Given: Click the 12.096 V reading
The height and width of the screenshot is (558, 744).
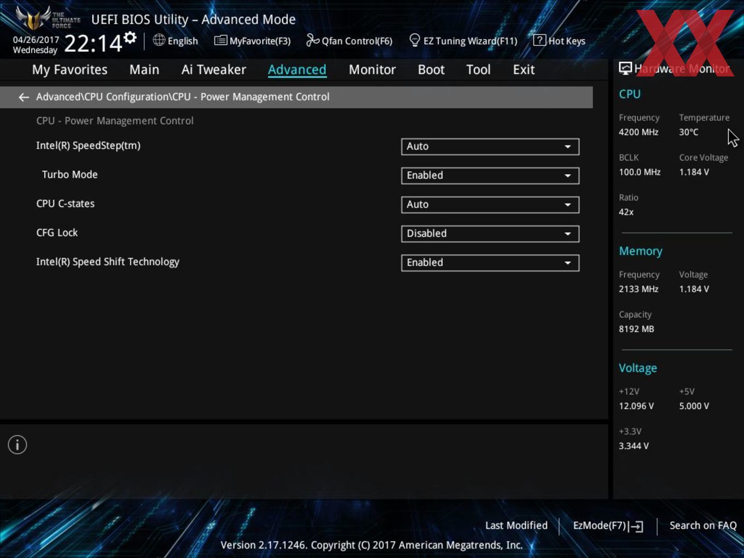Looking at the screenshot, I should click(x=636, y=406).
